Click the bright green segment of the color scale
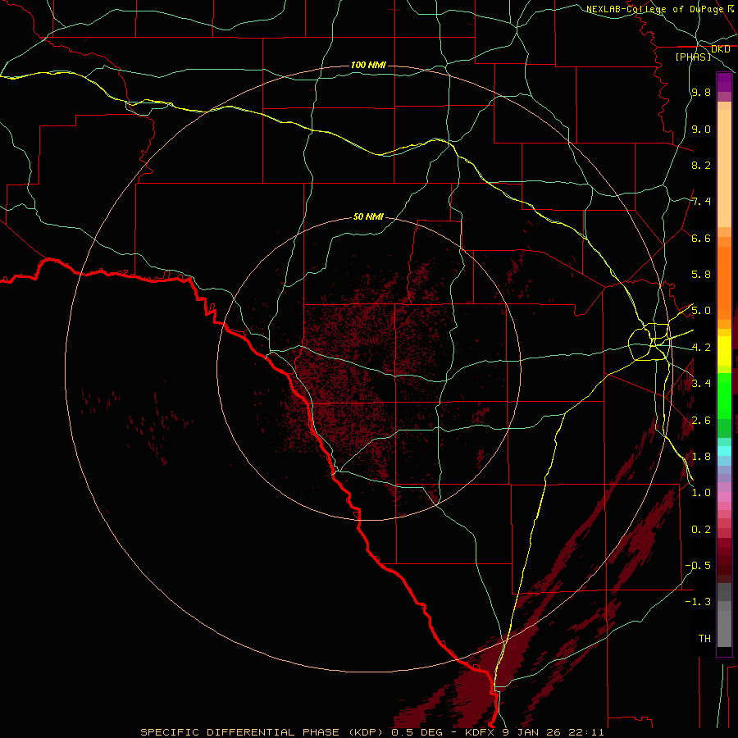Viewport: 738px width, 738px height. click(x=724, y=395)
